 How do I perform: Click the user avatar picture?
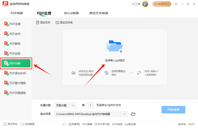145,4
